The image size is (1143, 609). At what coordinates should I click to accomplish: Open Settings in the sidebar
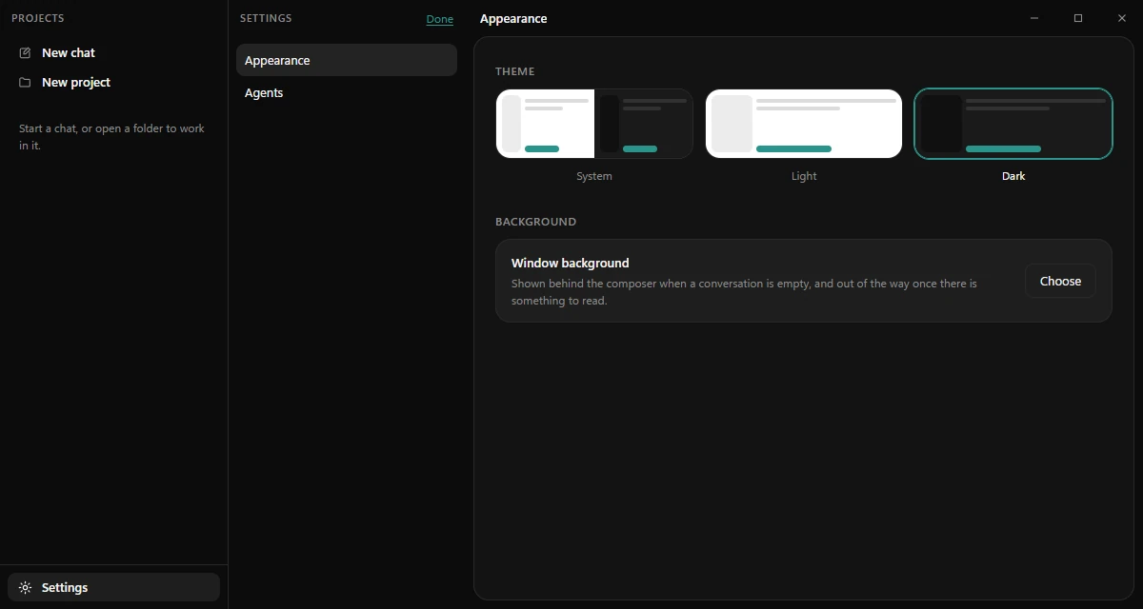click(113, 587)
